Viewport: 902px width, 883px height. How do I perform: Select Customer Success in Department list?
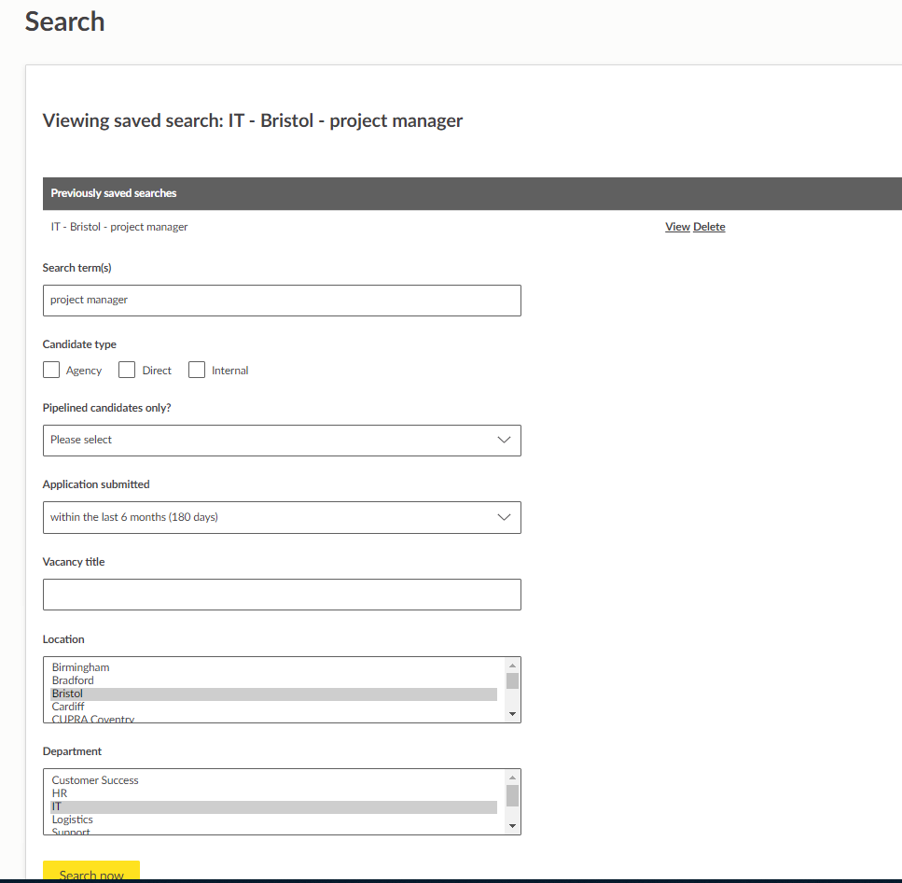click(x=95, y=780)
